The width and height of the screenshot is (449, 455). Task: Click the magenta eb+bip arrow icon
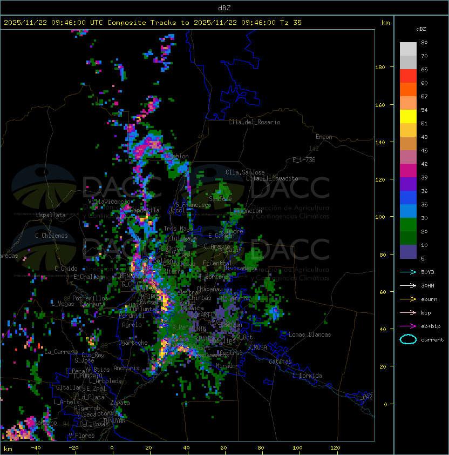pyautogui.click(x=408, y=326)
